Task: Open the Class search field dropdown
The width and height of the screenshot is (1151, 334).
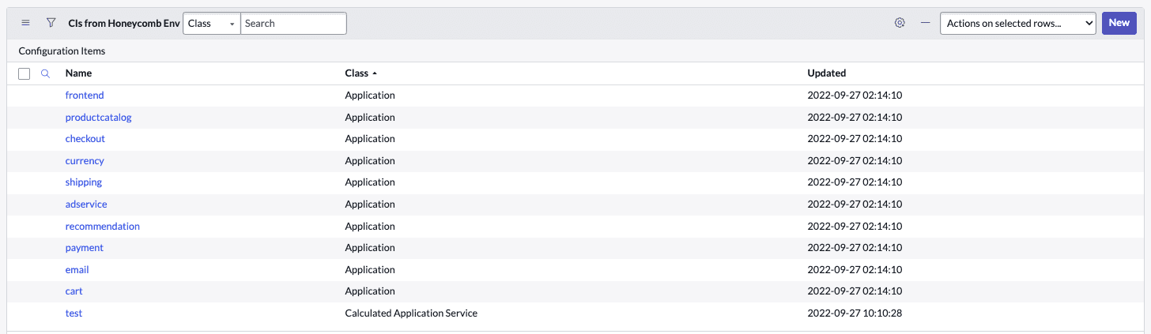Action: click(211, 24)
